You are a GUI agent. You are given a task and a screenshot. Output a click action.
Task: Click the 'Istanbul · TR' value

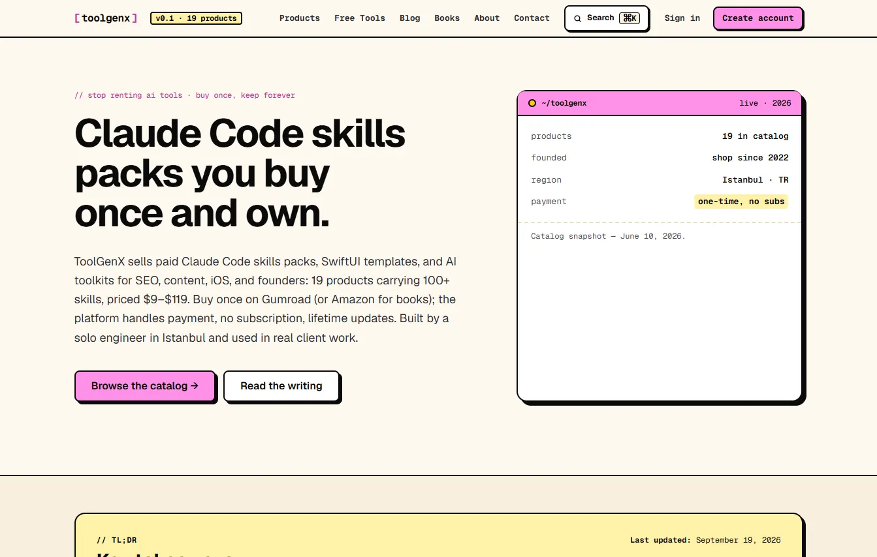tap(756, 180)
